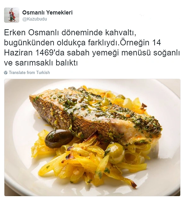The width and height of the screenshot is (185, 198).
Task: Click the large green olive in front
Action: 115,153
